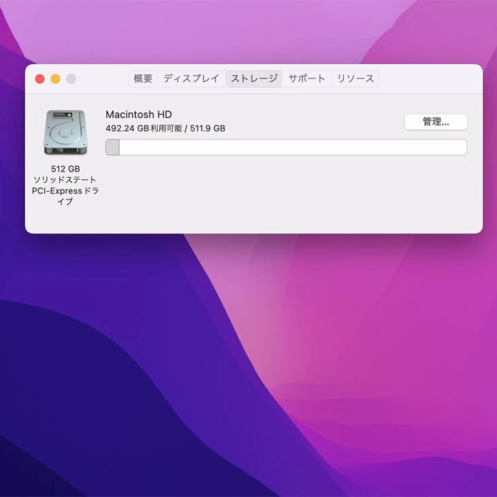497x497 pixels.
Task: Click the Macintosh HD drive icon
Action: (x=65, y=133)
